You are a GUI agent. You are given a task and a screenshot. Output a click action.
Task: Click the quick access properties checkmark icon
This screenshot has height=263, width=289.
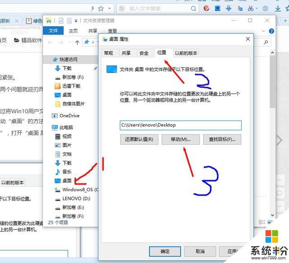click(x=61, y=21)
